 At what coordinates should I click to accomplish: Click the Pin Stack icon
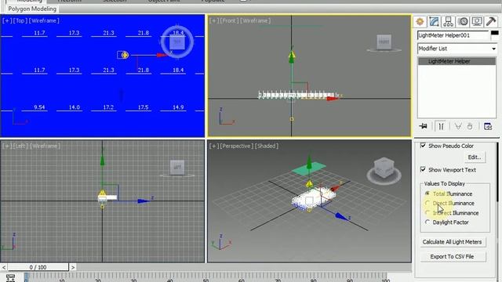(x=424, y=126)
